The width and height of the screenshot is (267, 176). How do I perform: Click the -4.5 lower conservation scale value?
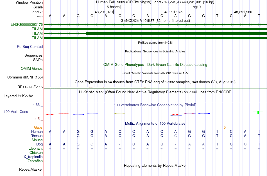tap(37, 119)
